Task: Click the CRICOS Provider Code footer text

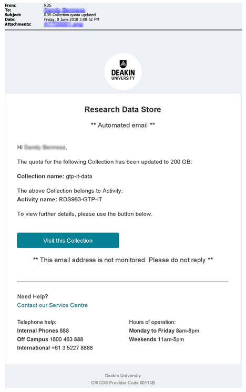Action: pyautogui.click(x=123, y=383)
